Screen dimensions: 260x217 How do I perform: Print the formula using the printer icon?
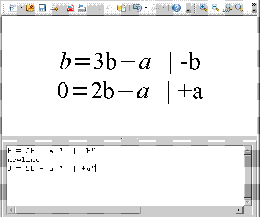pyautogui.click(x=82, y=8)
